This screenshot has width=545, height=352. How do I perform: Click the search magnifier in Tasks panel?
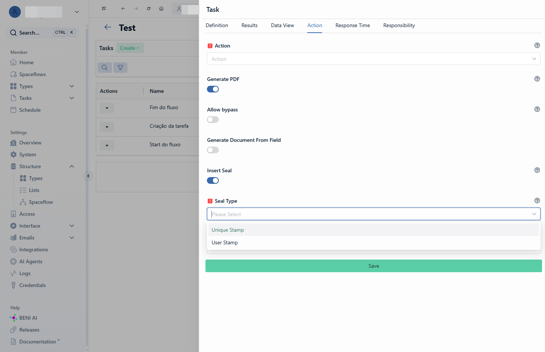105,68
